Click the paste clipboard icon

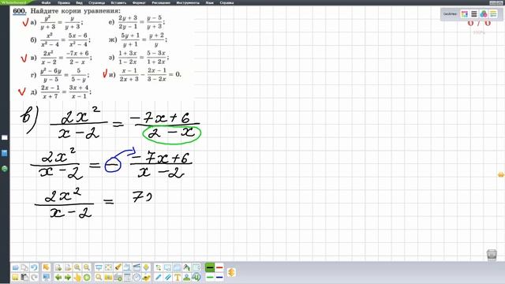coord(24,277)
